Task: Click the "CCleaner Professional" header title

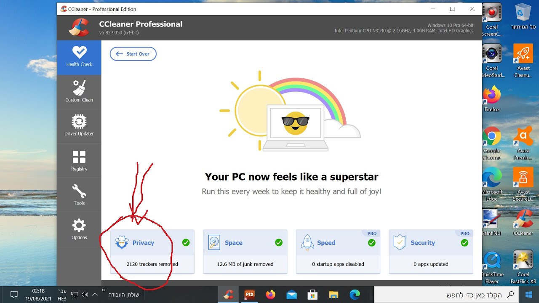Action: coord(141,24)
